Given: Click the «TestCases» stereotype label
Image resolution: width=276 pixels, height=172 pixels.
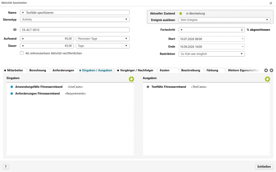Looking at the screenshot, I should pyautogui.click(x=199, y=87).
